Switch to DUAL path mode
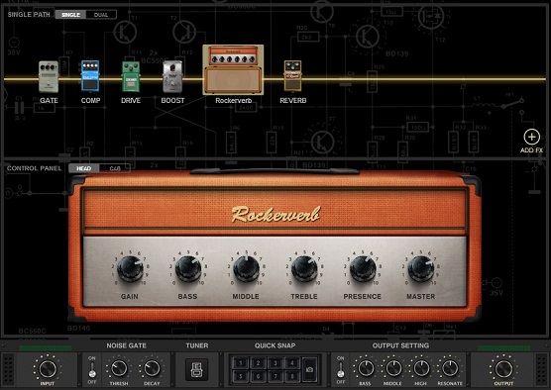Viewport: 551px width, 390px height. (101, 15)
